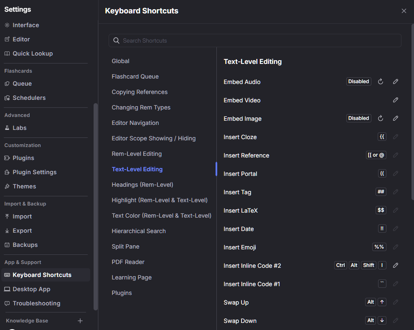Select the Global shortcut category

[x=120, y=61]
